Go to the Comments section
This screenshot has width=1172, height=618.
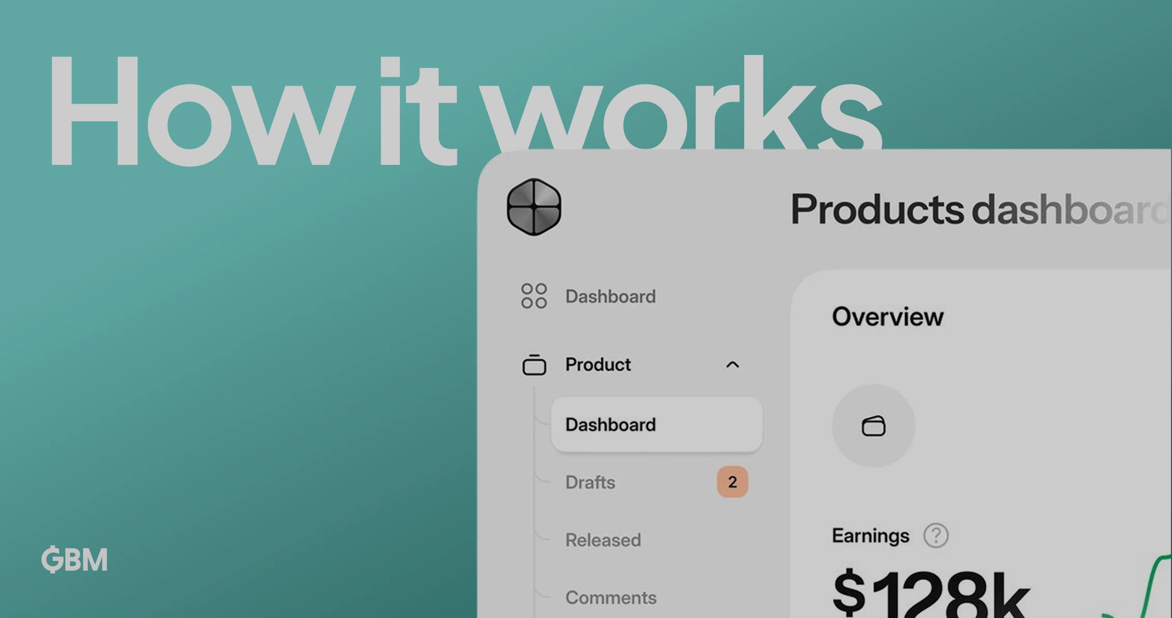[611, 597]
